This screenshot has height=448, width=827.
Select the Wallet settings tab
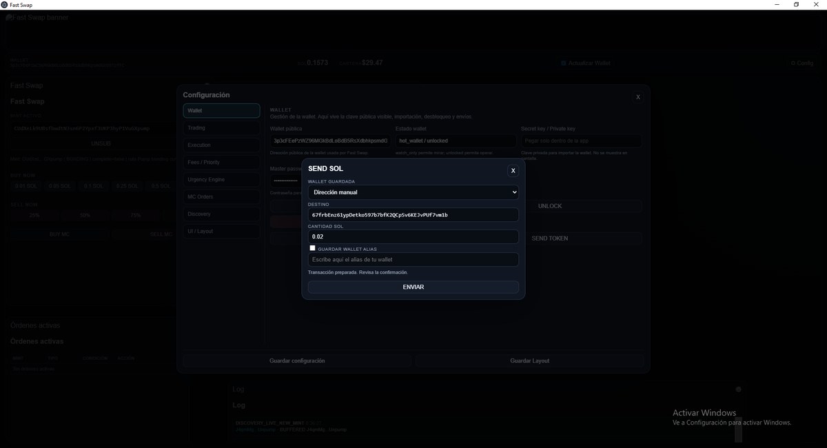221,110
